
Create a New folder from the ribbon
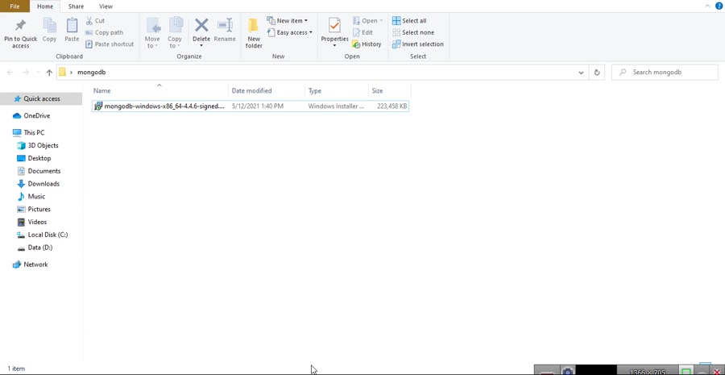[x=254, y=32]
